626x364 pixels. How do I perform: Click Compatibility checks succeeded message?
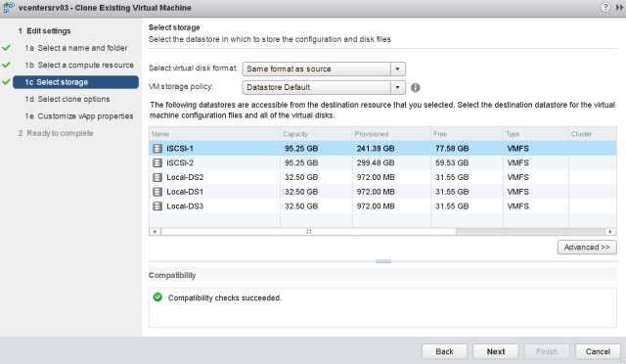click(225, 298)
